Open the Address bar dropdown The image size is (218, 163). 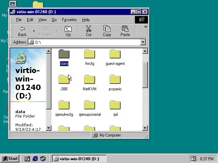[143, 42]
